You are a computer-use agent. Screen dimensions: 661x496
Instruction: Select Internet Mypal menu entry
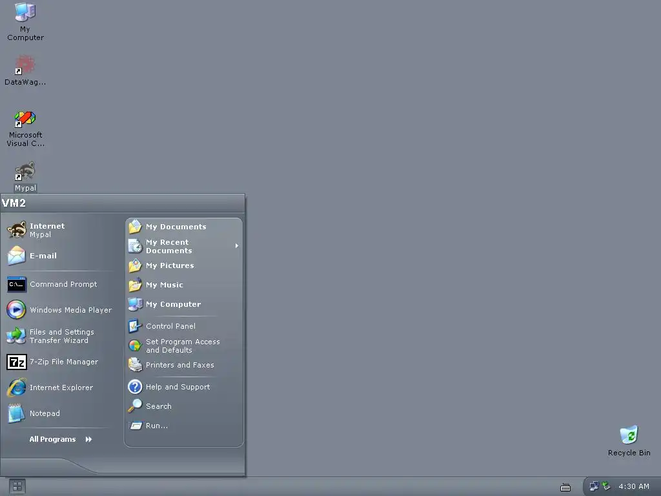click(61, 231)
